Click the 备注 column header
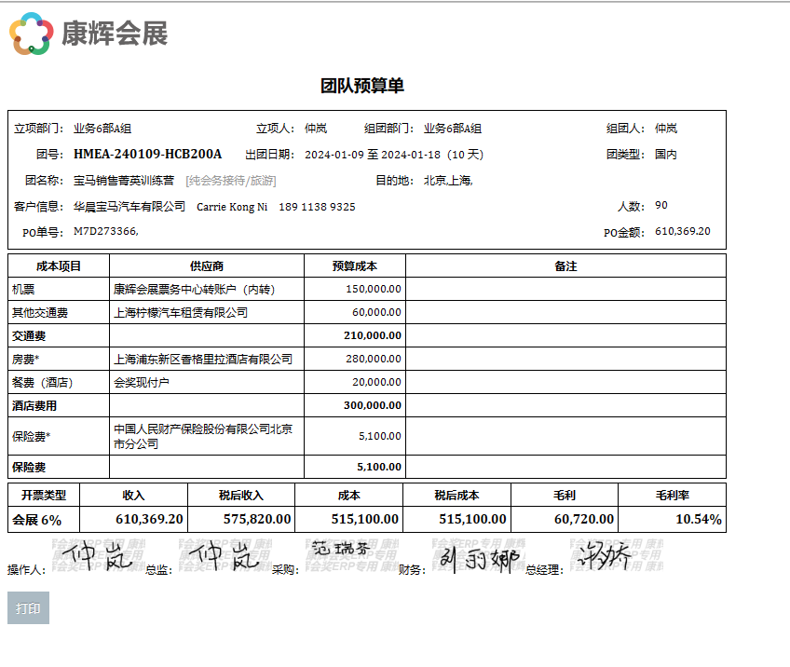Screen dimensions: 790x667 click(x=565, y=266)
